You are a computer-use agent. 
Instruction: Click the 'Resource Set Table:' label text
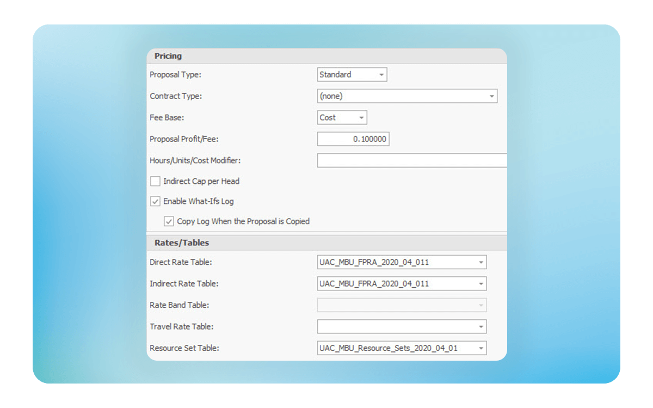pos(184,348)
